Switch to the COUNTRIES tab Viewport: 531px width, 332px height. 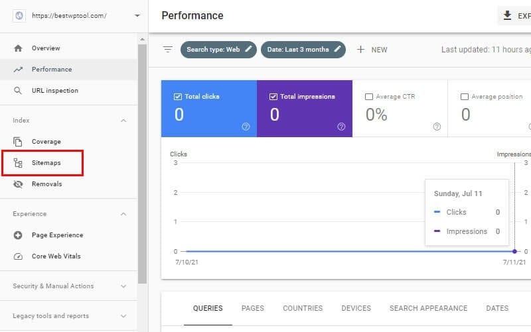click(303, 309)
